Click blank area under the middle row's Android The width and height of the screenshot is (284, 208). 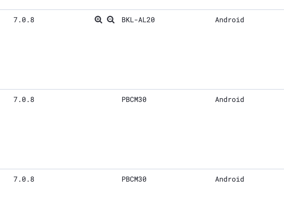(x=230, y=134)
